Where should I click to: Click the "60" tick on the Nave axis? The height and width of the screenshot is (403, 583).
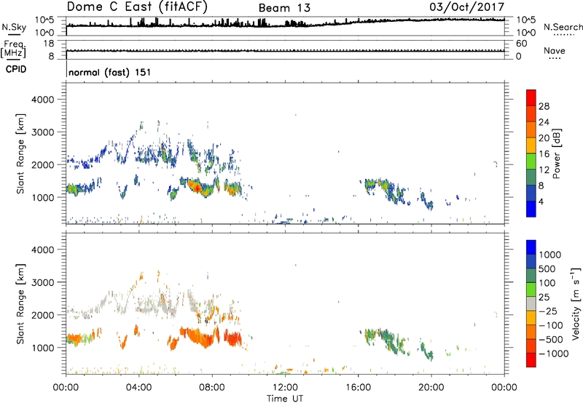coord(522,44)
